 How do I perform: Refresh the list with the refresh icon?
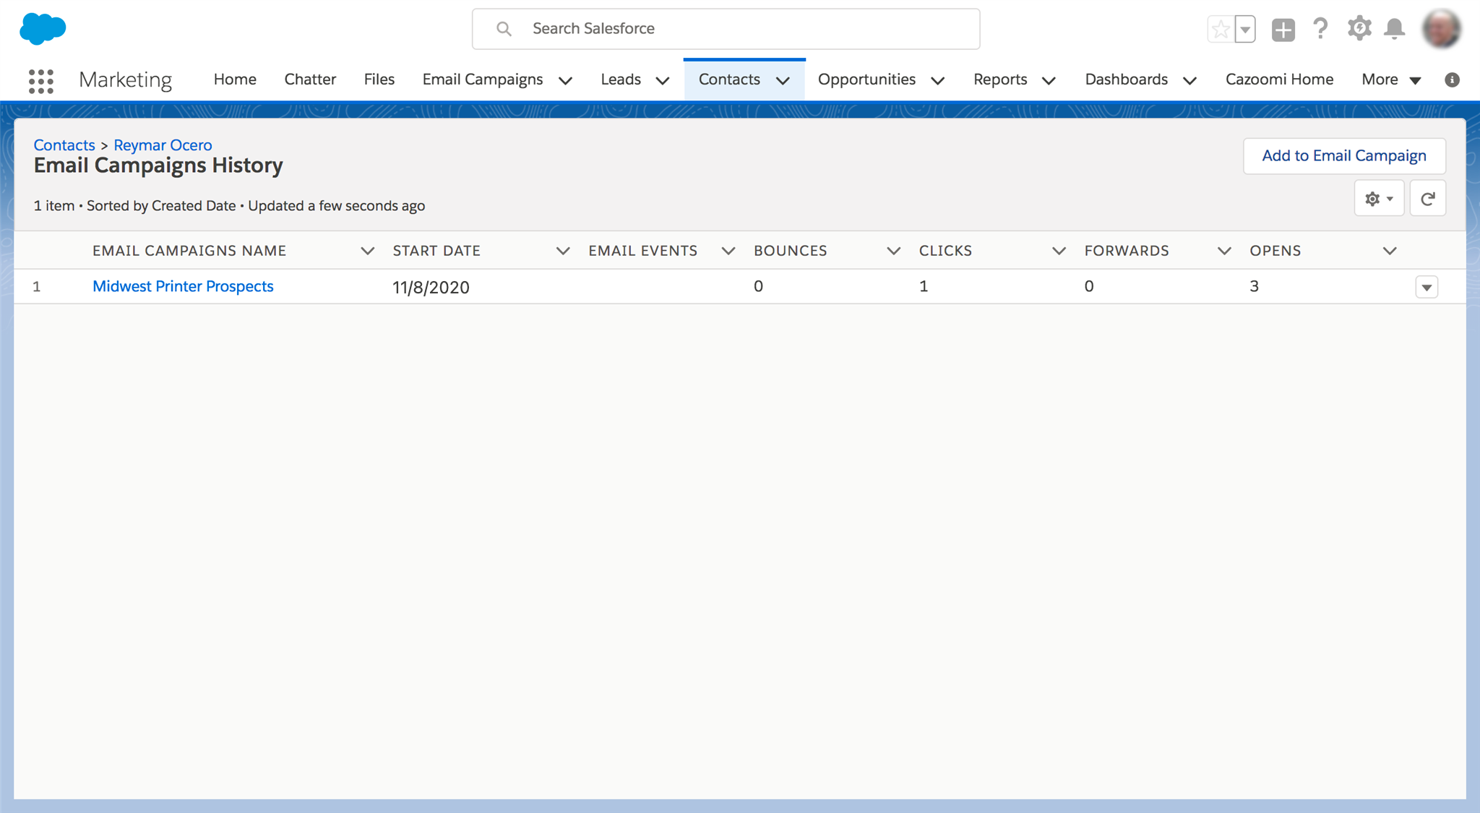coord(1427,199)
